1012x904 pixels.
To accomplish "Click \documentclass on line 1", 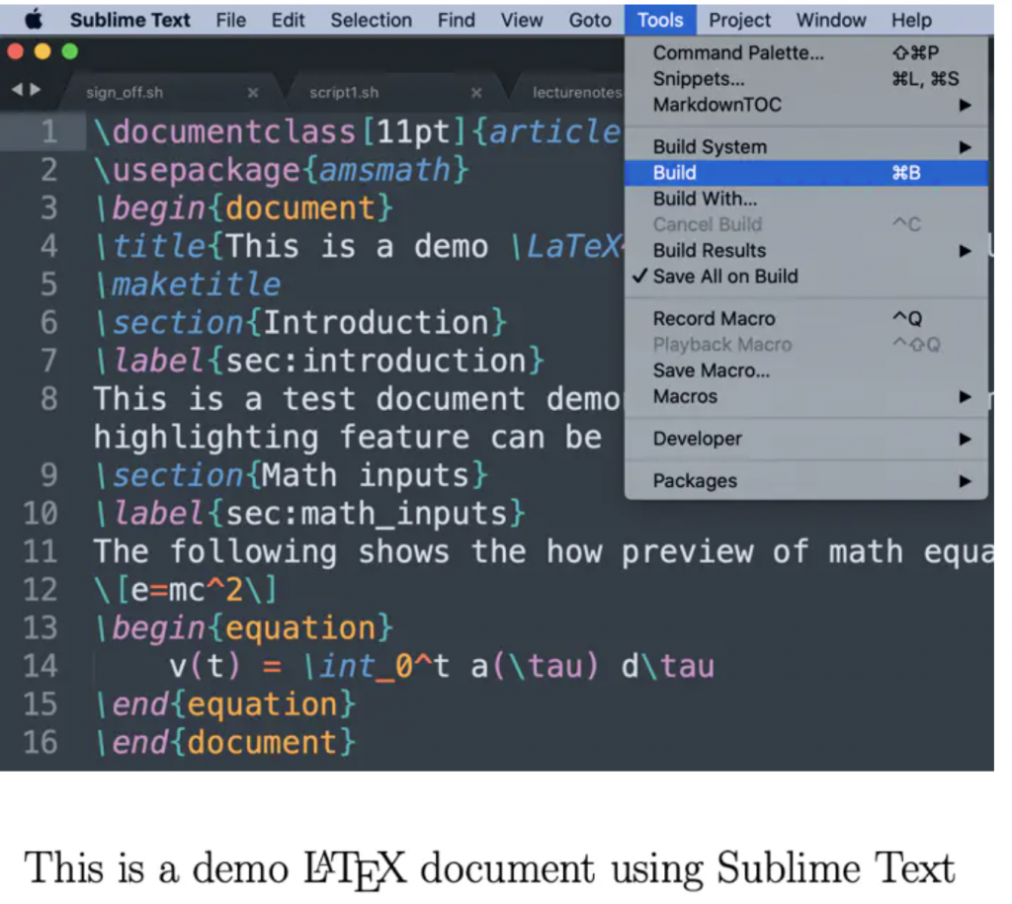I will [x=224, y=132].
